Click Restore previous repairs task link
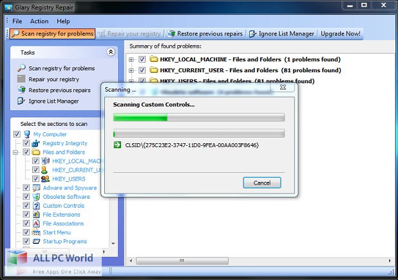The image size is (398, 280). pyautogui.click(x=59, y=90)
